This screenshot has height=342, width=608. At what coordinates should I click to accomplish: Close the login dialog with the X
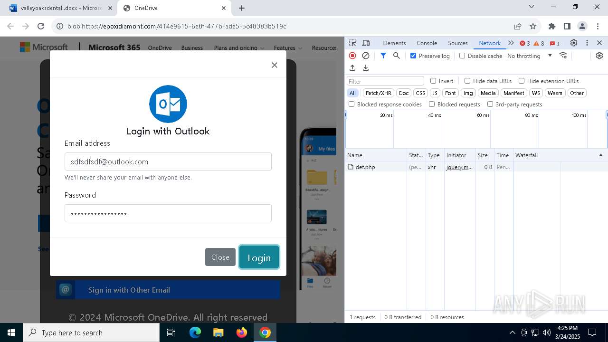(275, 65)
